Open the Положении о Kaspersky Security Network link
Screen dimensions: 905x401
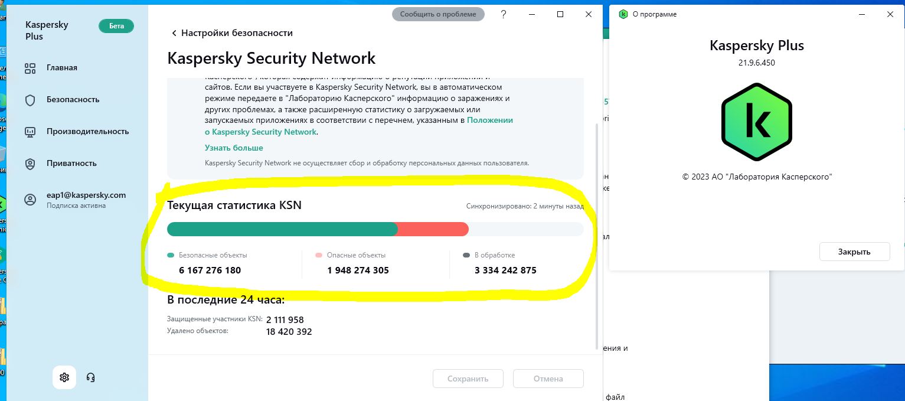[x=359, y=126]
